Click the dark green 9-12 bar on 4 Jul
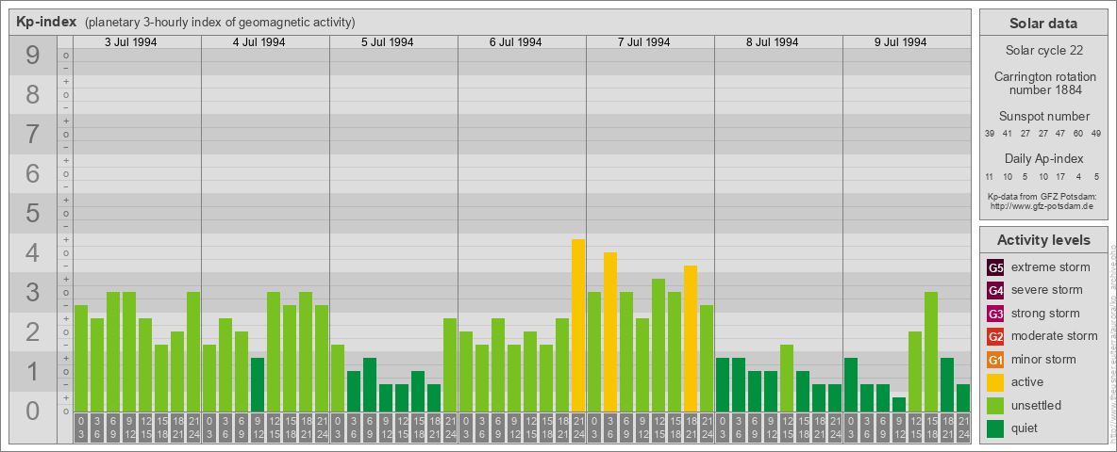 click(x=258, y=384)
